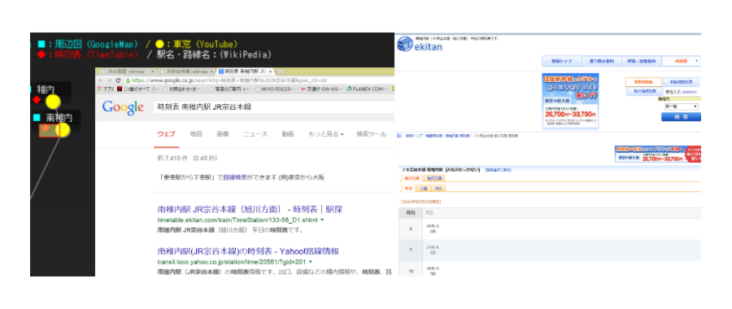Click the Shinkansen hotel banner ad
732x309 pixels.
point(570,102)
